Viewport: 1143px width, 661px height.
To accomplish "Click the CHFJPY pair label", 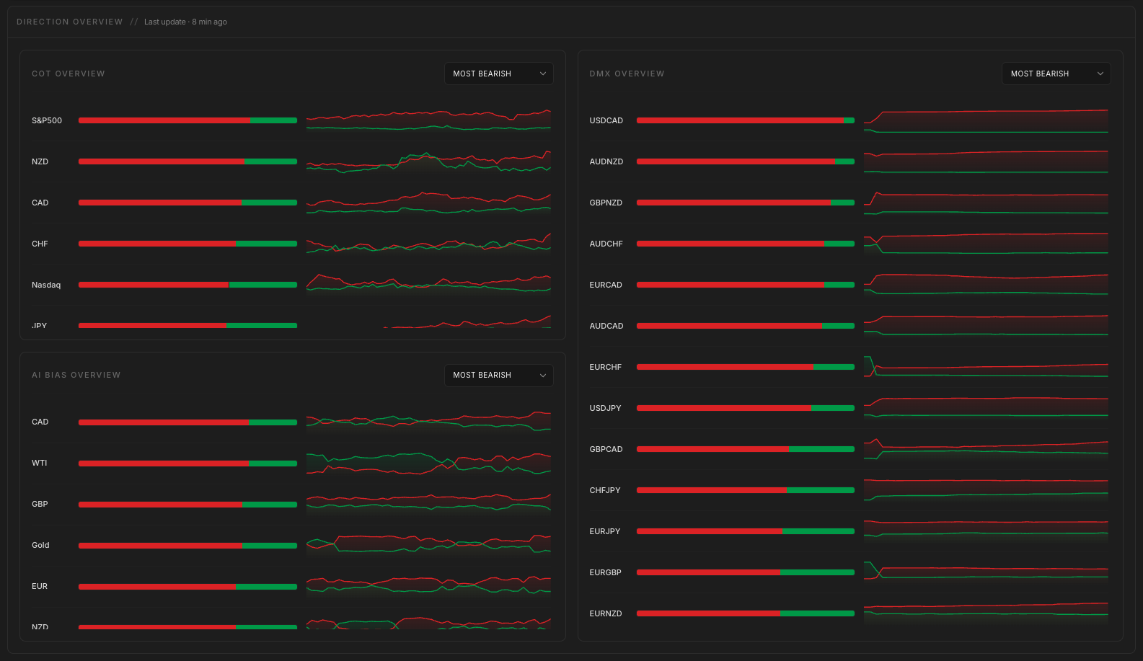I will pyautogui.click(x=605, y=490).
